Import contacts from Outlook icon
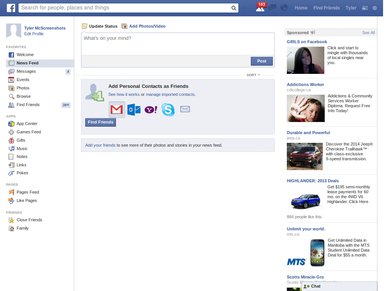Screen dimensions: 388x291 tap(134, 110)
